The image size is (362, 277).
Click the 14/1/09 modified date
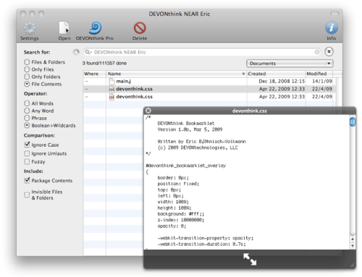click(x=322, y=82)
